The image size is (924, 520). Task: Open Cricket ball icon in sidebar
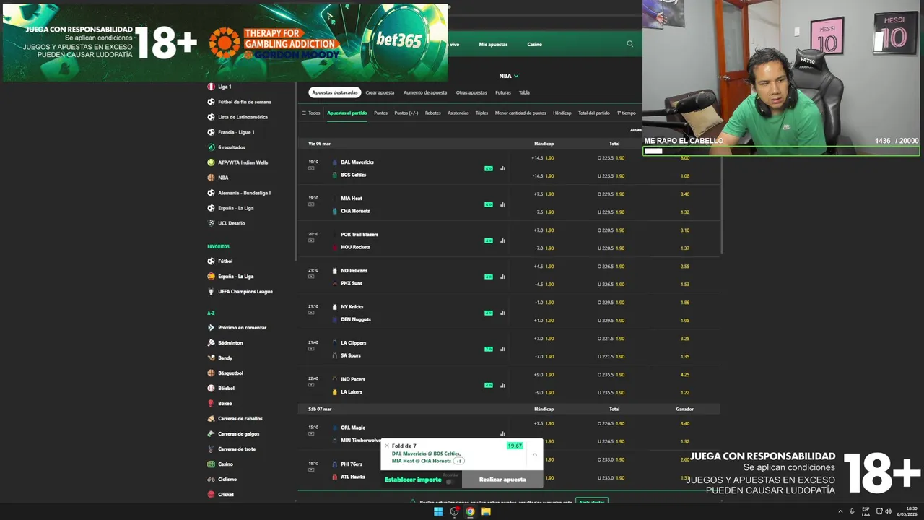(x=211, y=494)
